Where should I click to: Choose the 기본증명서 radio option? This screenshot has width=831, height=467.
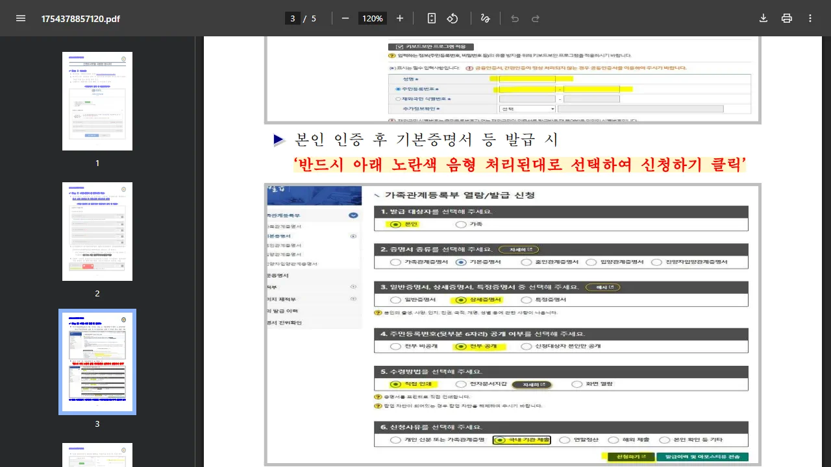pyautogui.click(x=461, y=262)
